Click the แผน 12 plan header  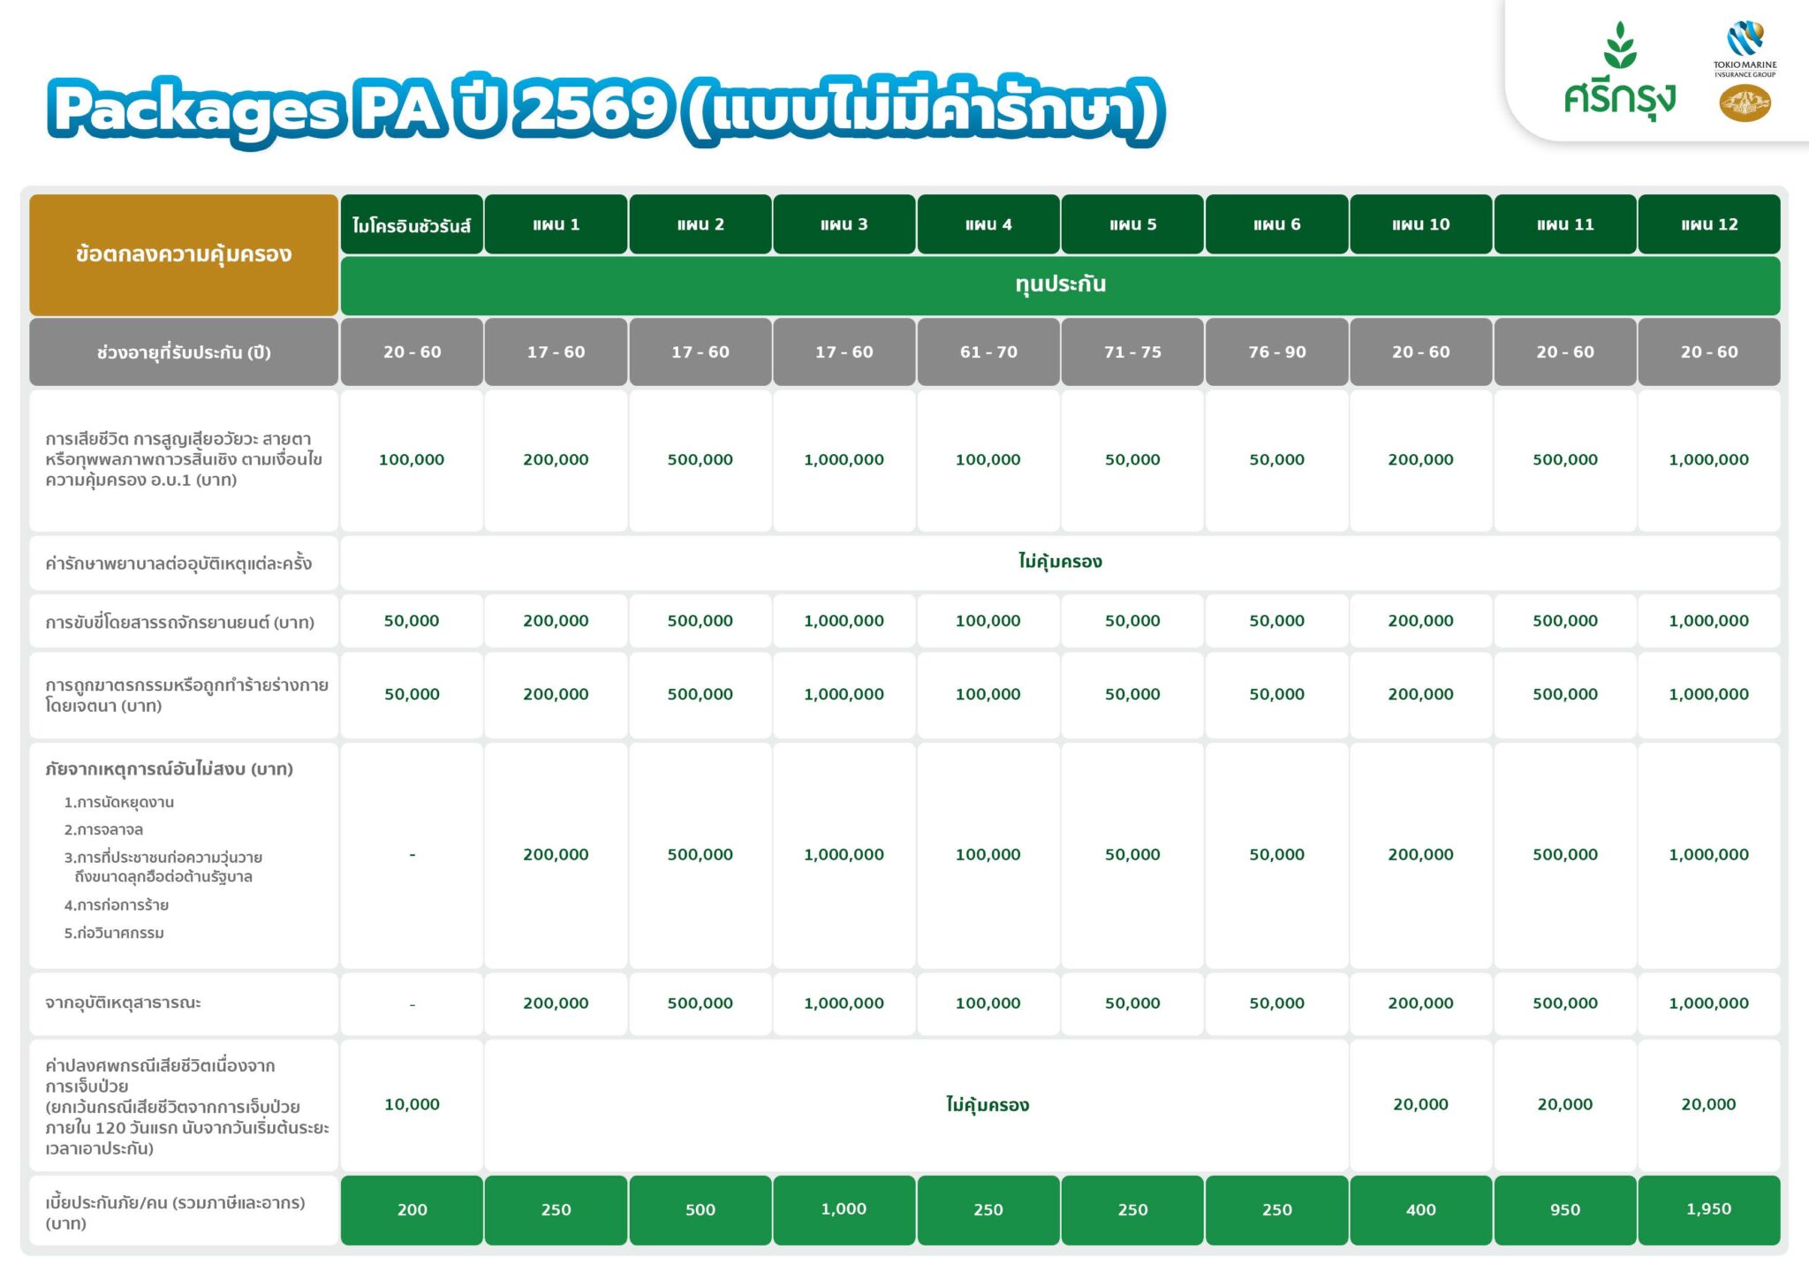1708,225
